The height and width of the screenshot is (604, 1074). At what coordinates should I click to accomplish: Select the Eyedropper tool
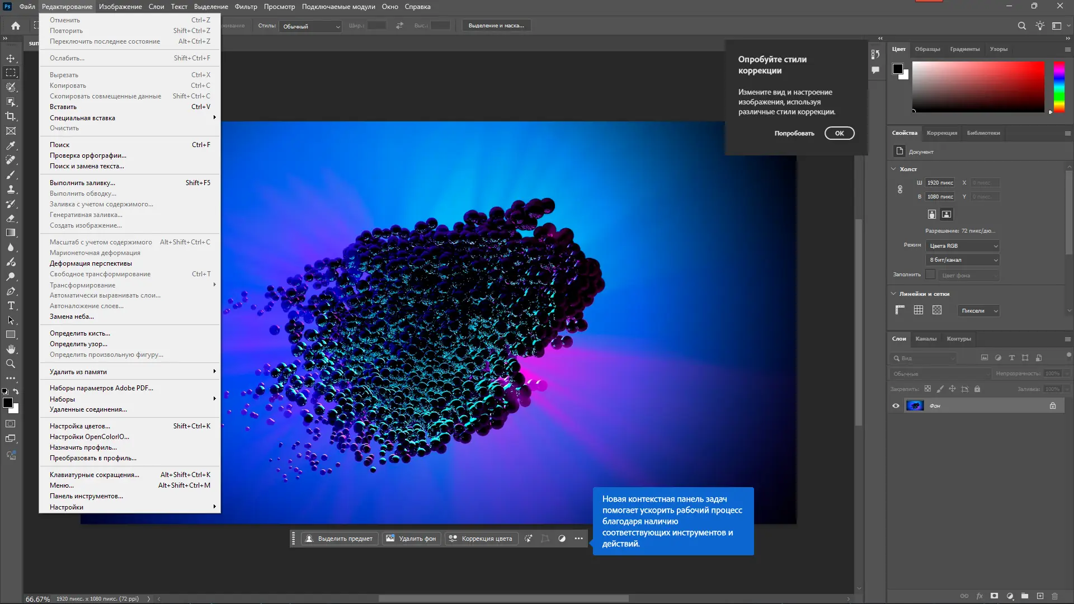point(11,145)
